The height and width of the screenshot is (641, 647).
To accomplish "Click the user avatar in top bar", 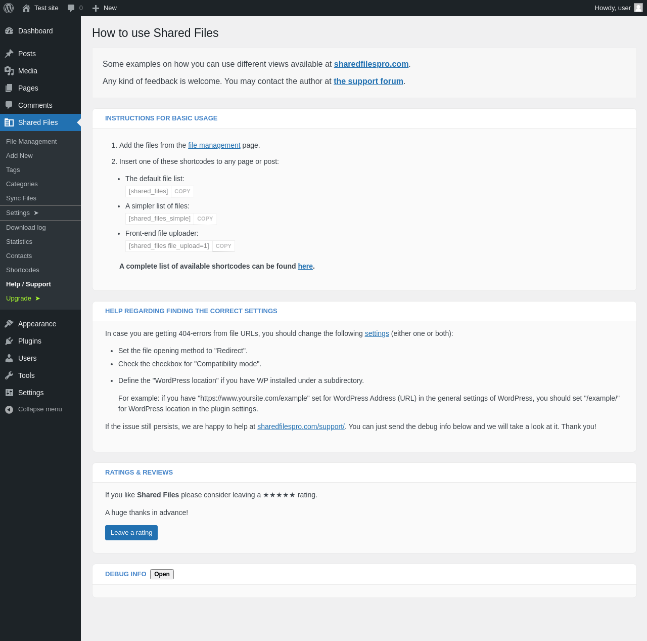I will (638, 8).
